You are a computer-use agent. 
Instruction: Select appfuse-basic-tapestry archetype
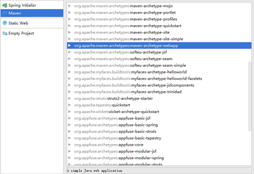[118, 138]
